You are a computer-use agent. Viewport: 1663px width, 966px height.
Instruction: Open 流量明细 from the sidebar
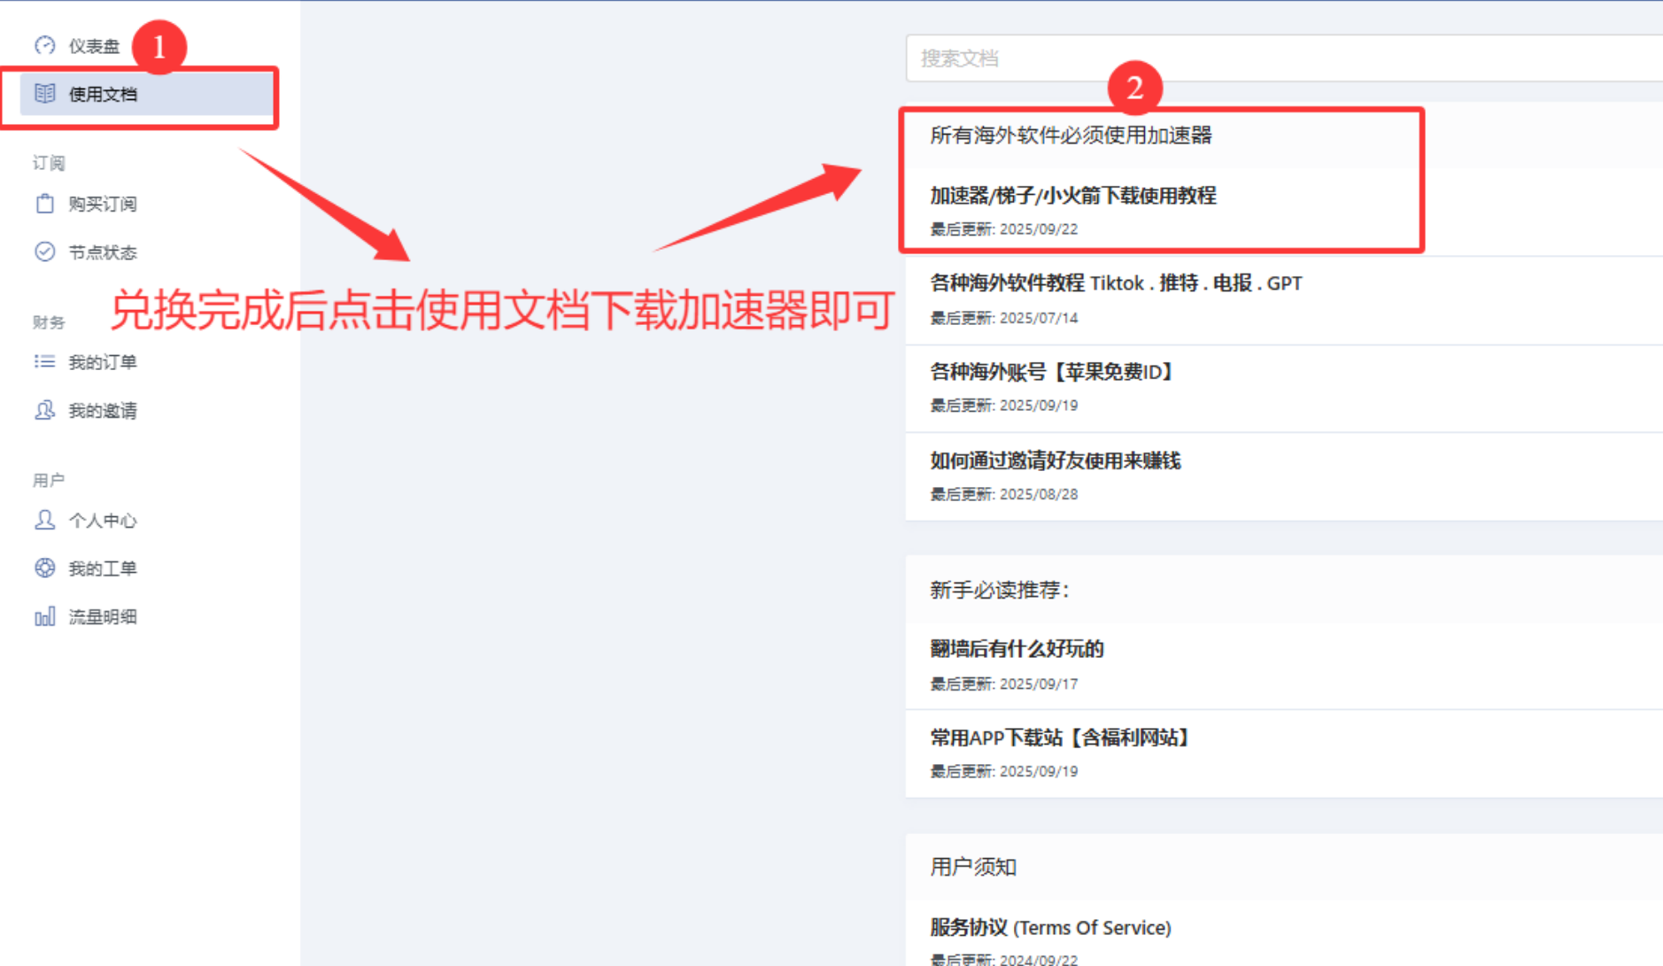(x=103, y=616)
